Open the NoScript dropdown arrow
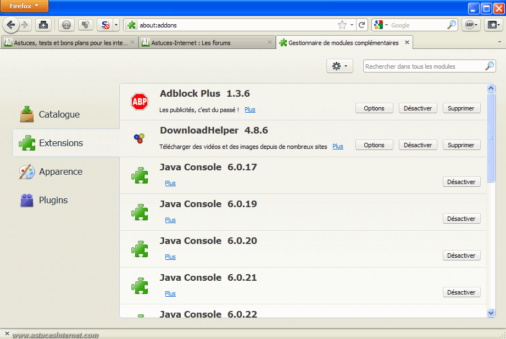This screenshot has height=339, width=506. pyautogui.click(x=116, y=25)
